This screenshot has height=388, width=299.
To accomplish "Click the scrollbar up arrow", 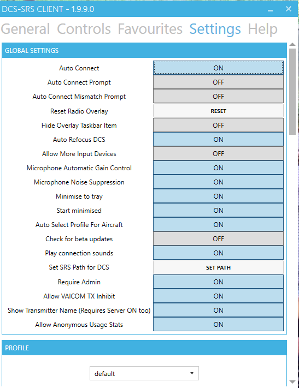I will (x=292, y=45).
